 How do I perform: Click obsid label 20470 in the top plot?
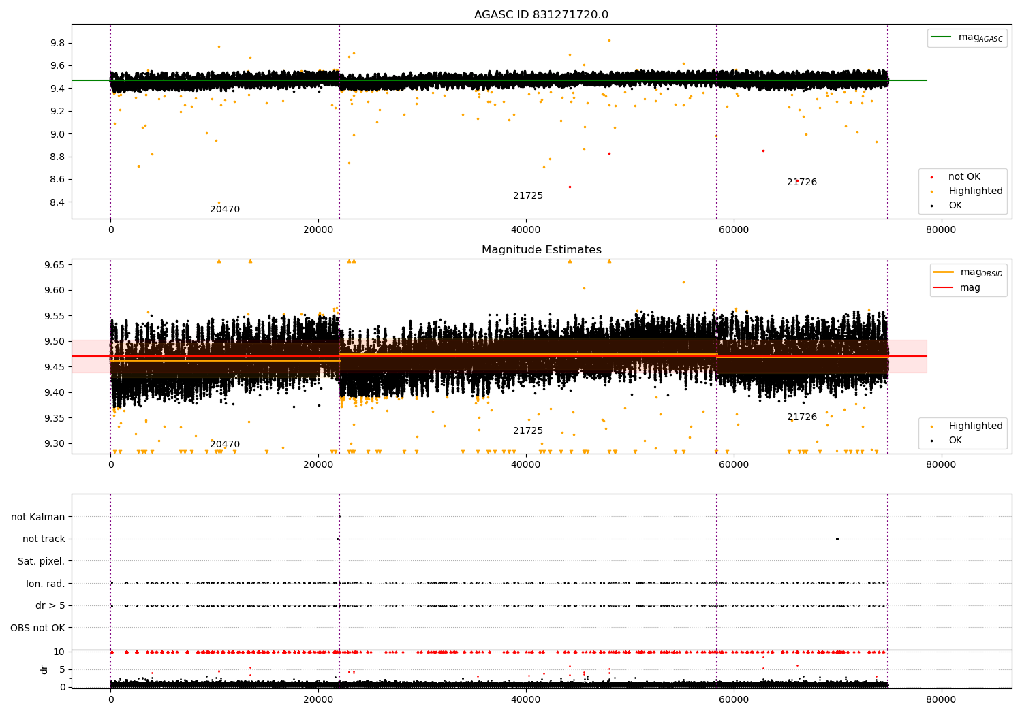click(225, 210)
